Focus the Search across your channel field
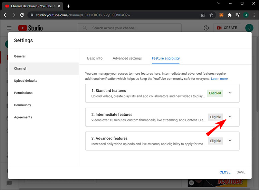This screenshot has height=190, width=259. click(129, 28)
